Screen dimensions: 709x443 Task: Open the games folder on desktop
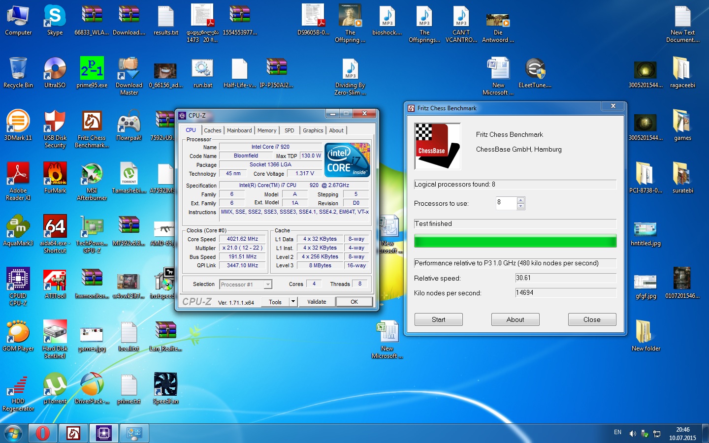tap(682, 126)
